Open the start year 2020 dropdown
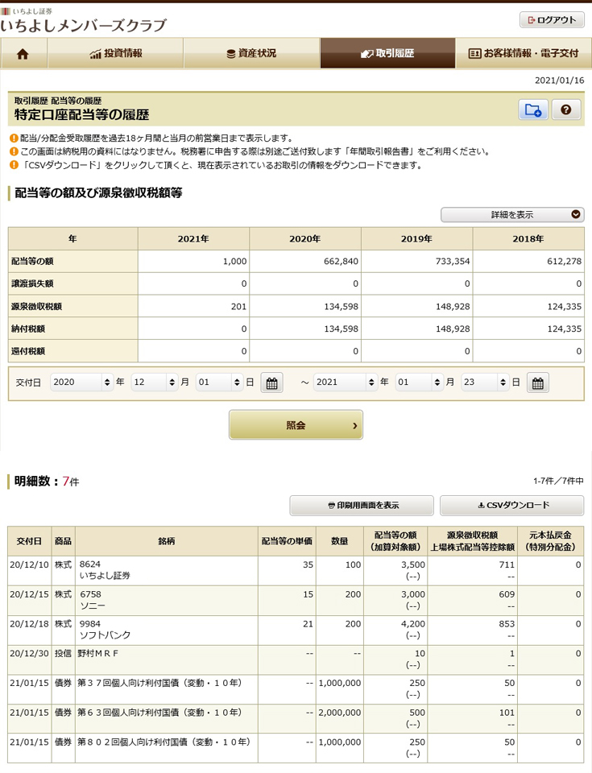592x773 pixels. [81, 383]
